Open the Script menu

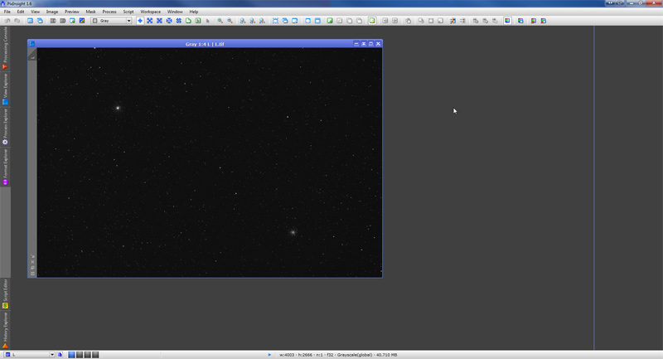128,12
